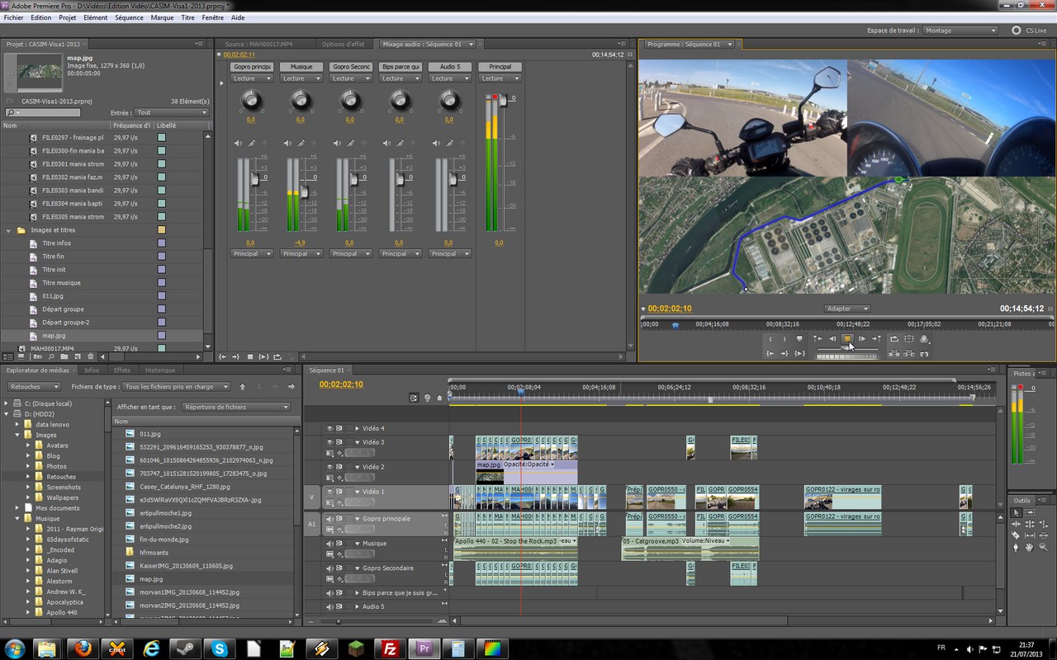Hide the Vidéo 4 track
Image resolution: width=1057 pixels, height=660 pixels.
point(329,428)
